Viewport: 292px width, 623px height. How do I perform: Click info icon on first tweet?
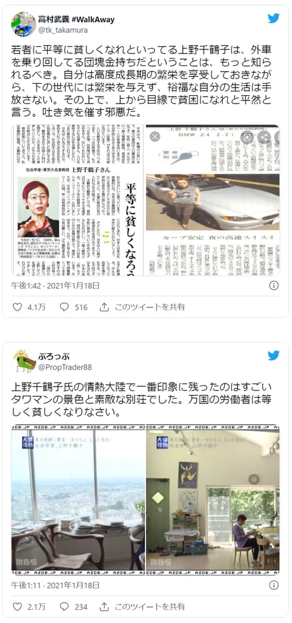(274, 285)
